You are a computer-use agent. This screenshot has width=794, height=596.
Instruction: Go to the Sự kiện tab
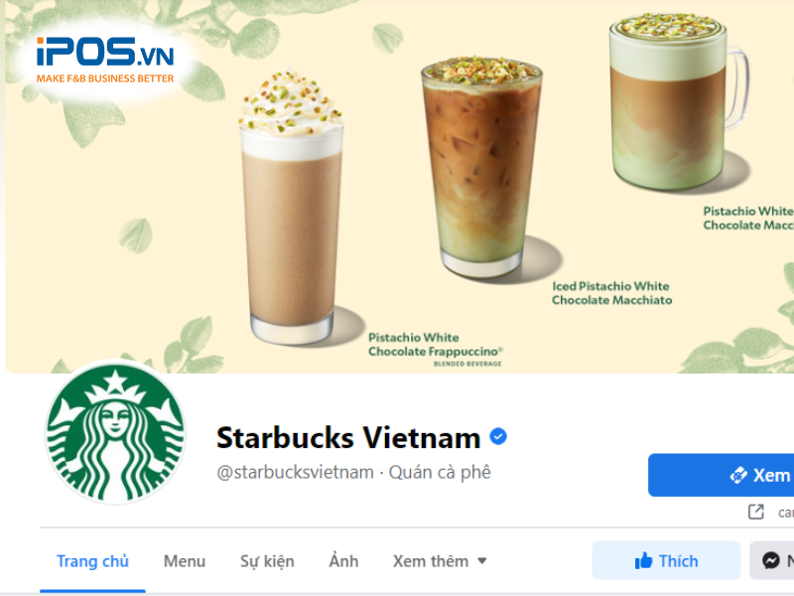[267, 561]
